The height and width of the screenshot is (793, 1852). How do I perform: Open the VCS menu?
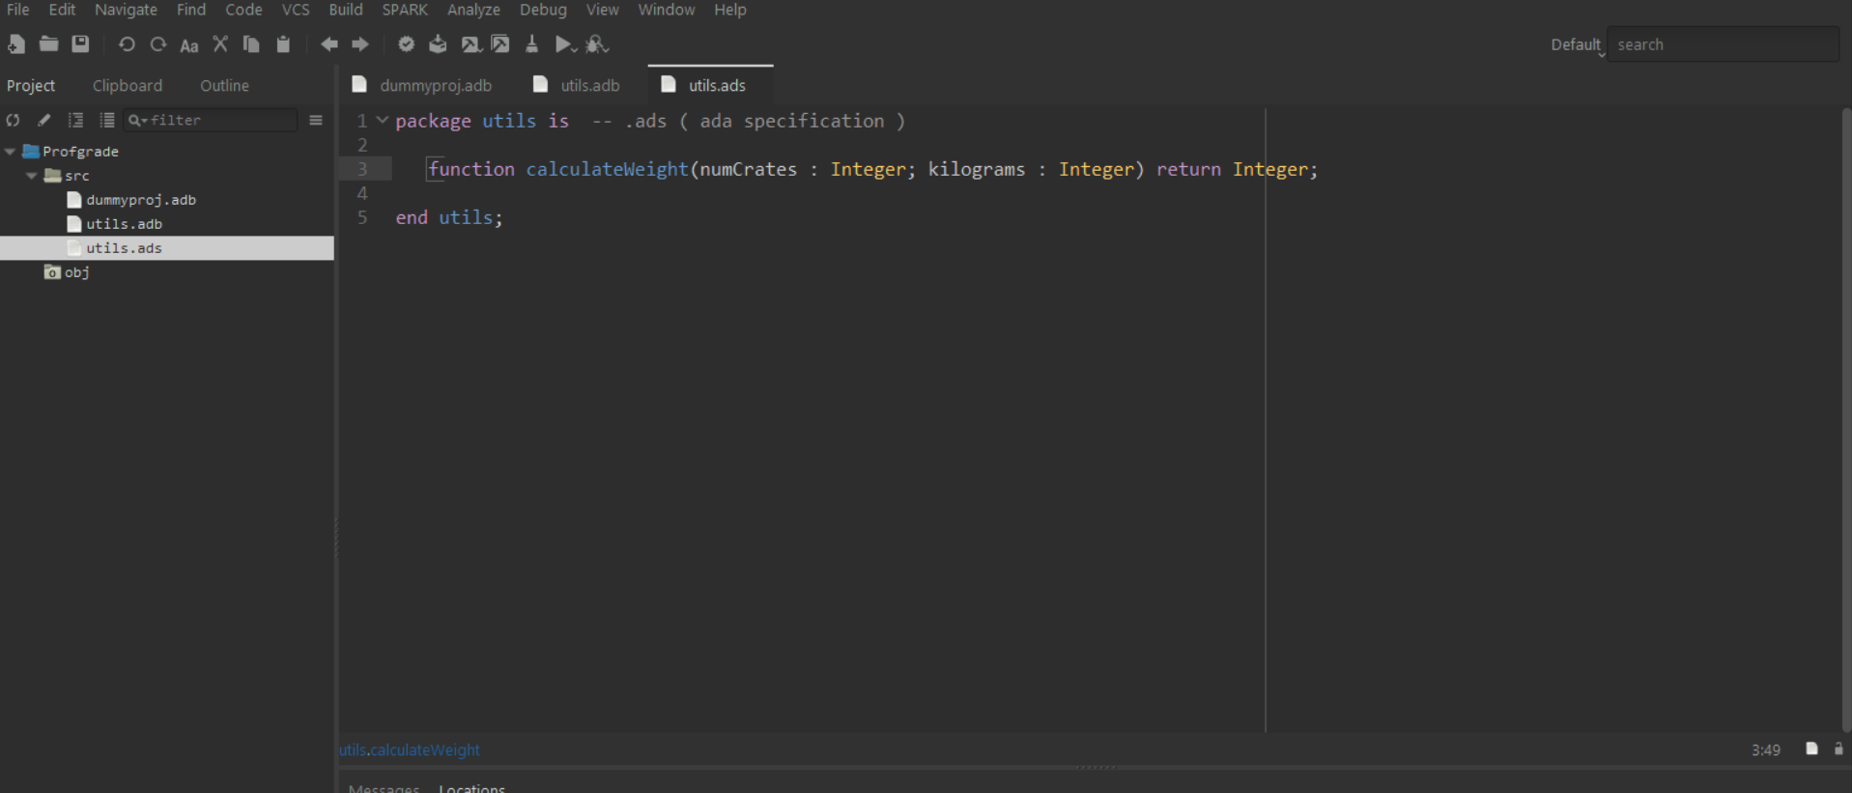tap(296, 10)
